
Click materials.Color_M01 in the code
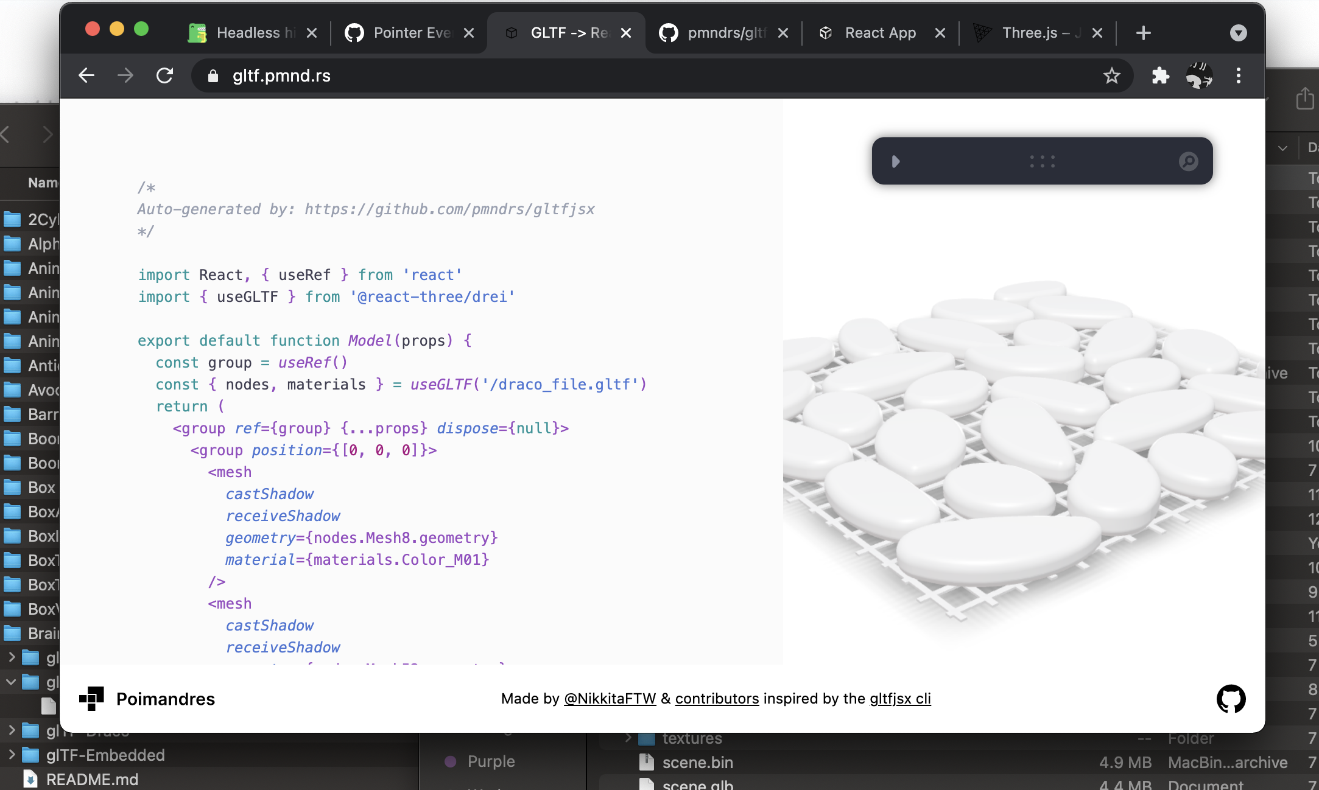point(397,559)
